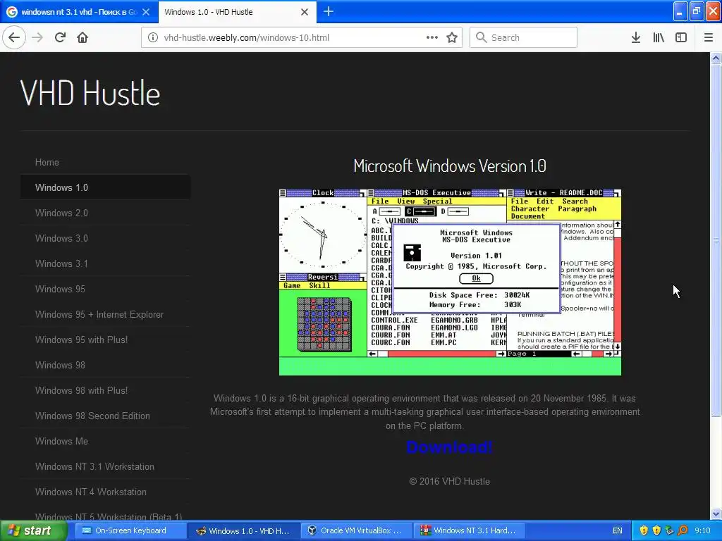Click the orange magnifier tray icon
This screenshot has width=722, height=541.
(x=683, y=530)
